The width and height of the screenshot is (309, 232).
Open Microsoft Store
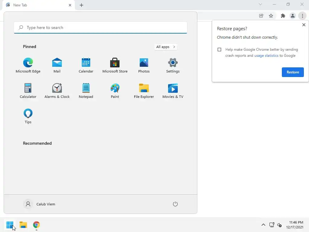[115, 65]
